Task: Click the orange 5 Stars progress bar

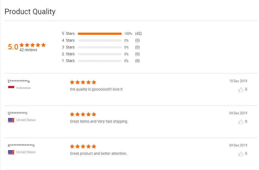Action: (100, 34)
